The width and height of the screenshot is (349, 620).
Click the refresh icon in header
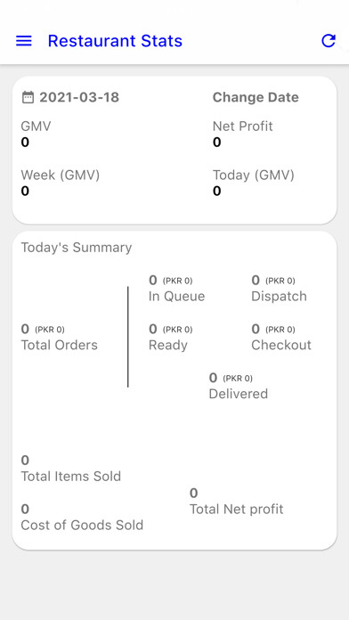pyautogui.click(x=329, y=41)
